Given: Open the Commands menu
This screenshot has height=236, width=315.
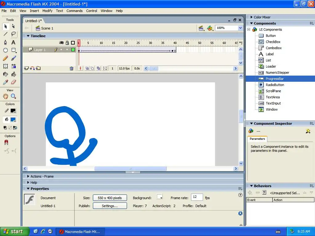Looking at the screenshot, I should (x=74, y=11).
